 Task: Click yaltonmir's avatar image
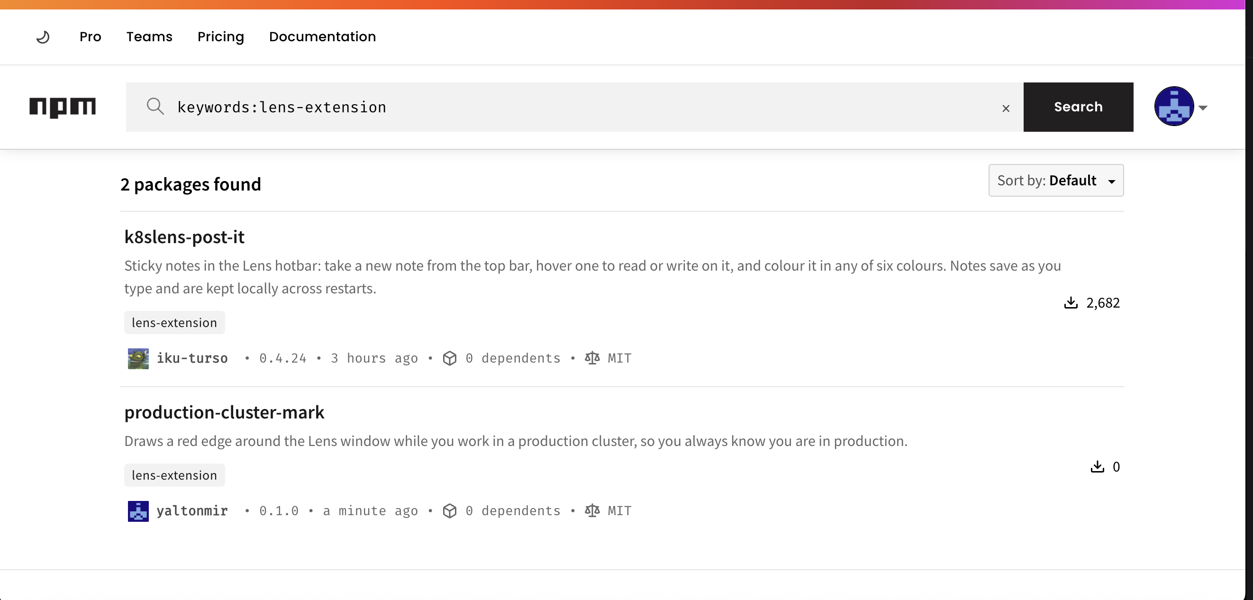[x=138, y=511]
